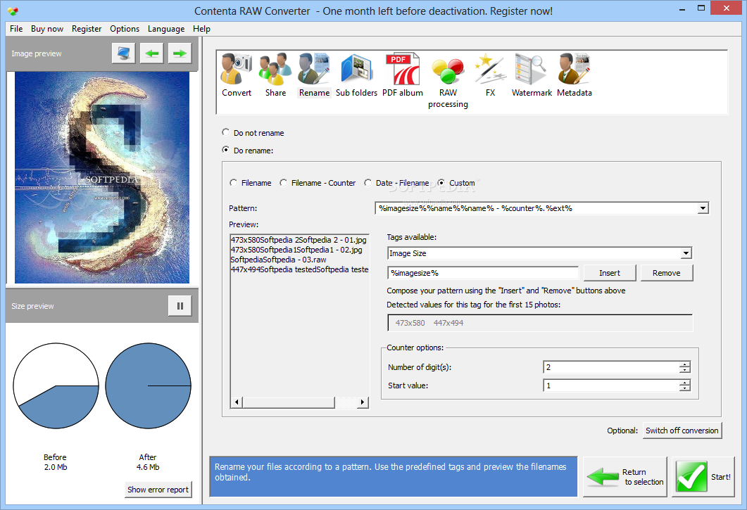Open the Share step icon
This screenshot has width=747, height=510.
275,75
